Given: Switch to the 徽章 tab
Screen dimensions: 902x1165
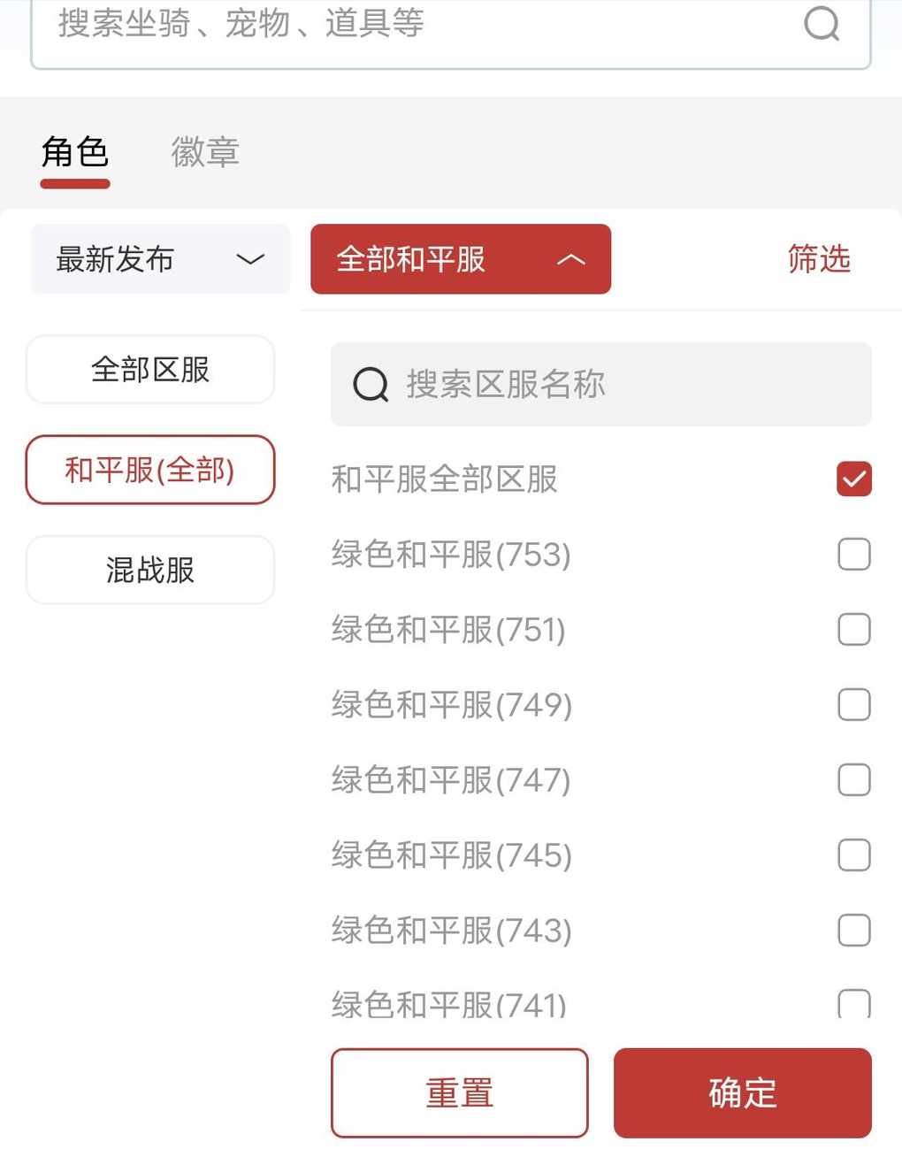Looking at the screenshot, I should [x=205, y=153].
